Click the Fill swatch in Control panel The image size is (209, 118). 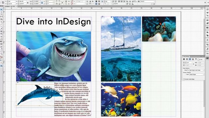[x=72, y=1]
